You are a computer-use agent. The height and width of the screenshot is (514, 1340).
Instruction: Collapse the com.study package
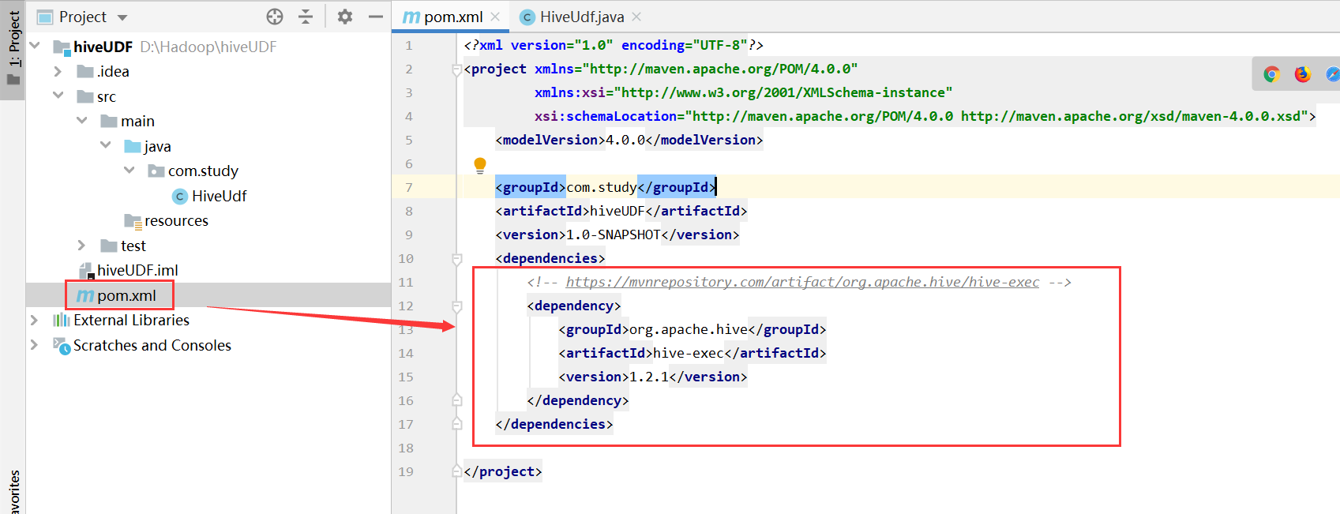(x=129, y=171)
